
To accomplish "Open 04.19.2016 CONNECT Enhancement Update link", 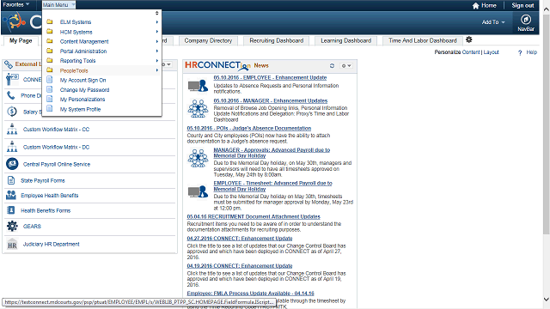I will click(x=240, y=266).
